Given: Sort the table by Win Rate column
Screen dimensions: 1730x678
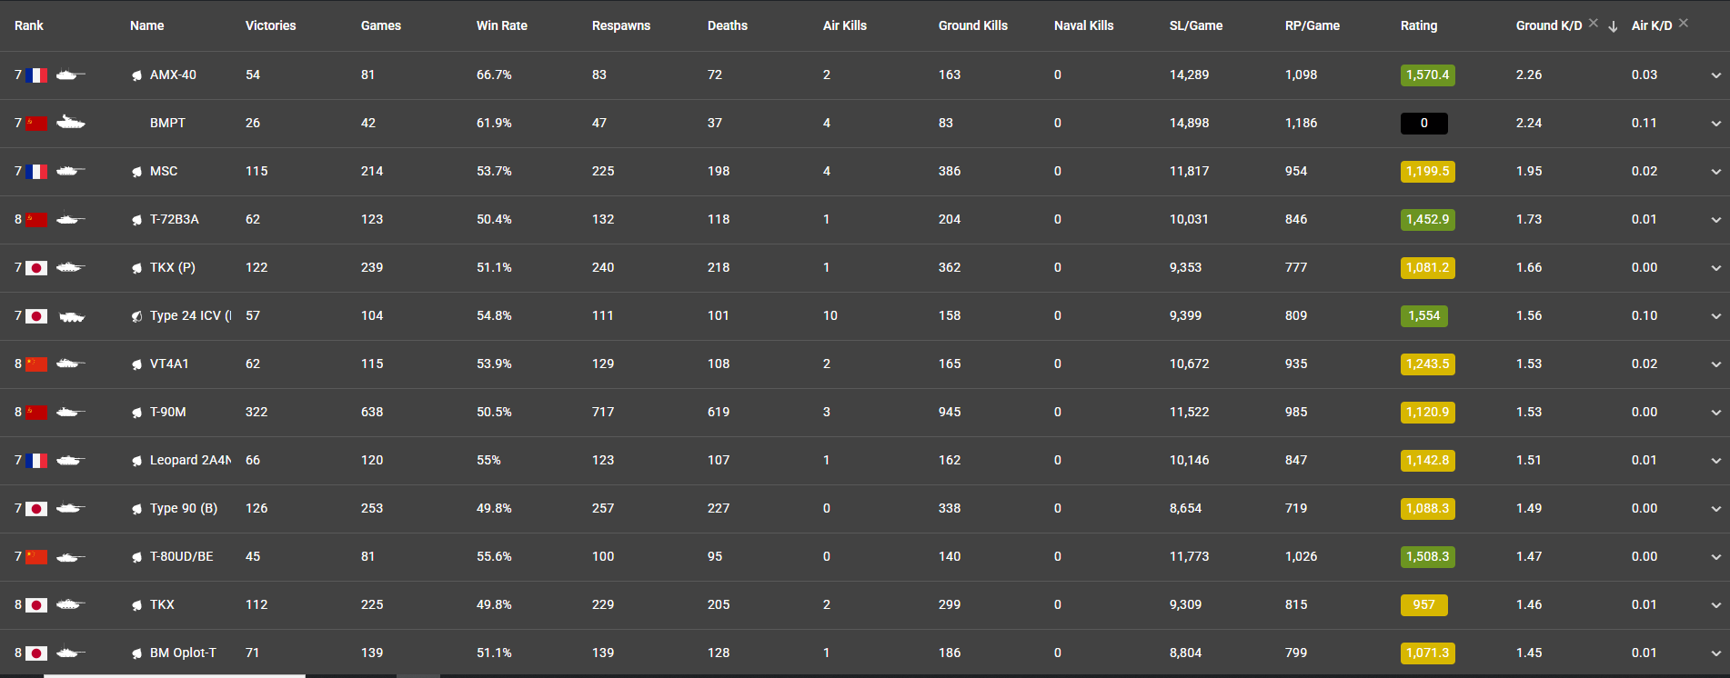Looking at the screenshot, I should (x=501, y=25).
